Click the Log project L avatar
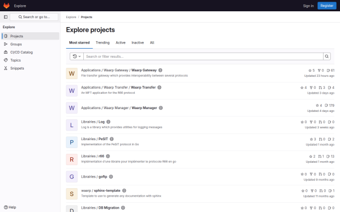The image size is (340, 212). point(72,125)
